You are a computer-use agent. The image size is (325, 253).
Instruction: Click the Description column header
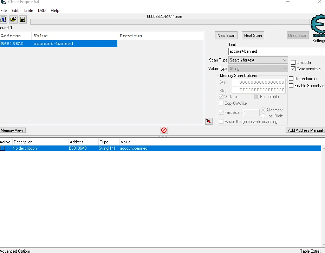(x=40, y=142)
